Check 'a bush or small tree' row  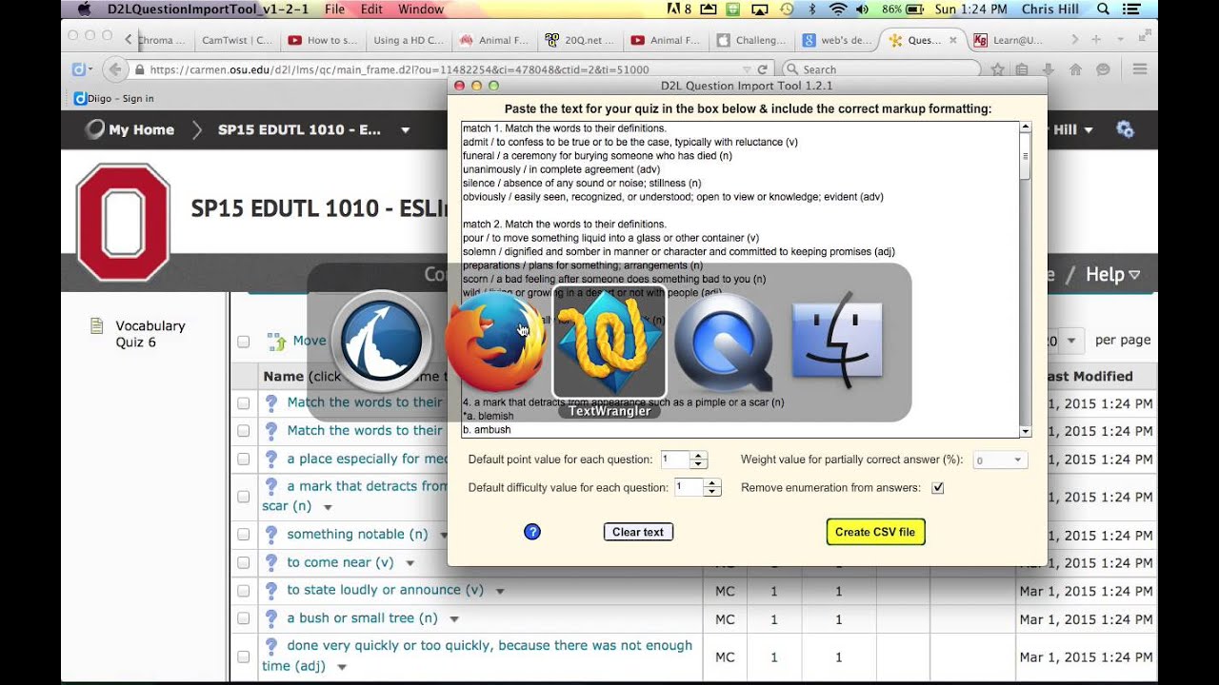click(x=244, y=619)
